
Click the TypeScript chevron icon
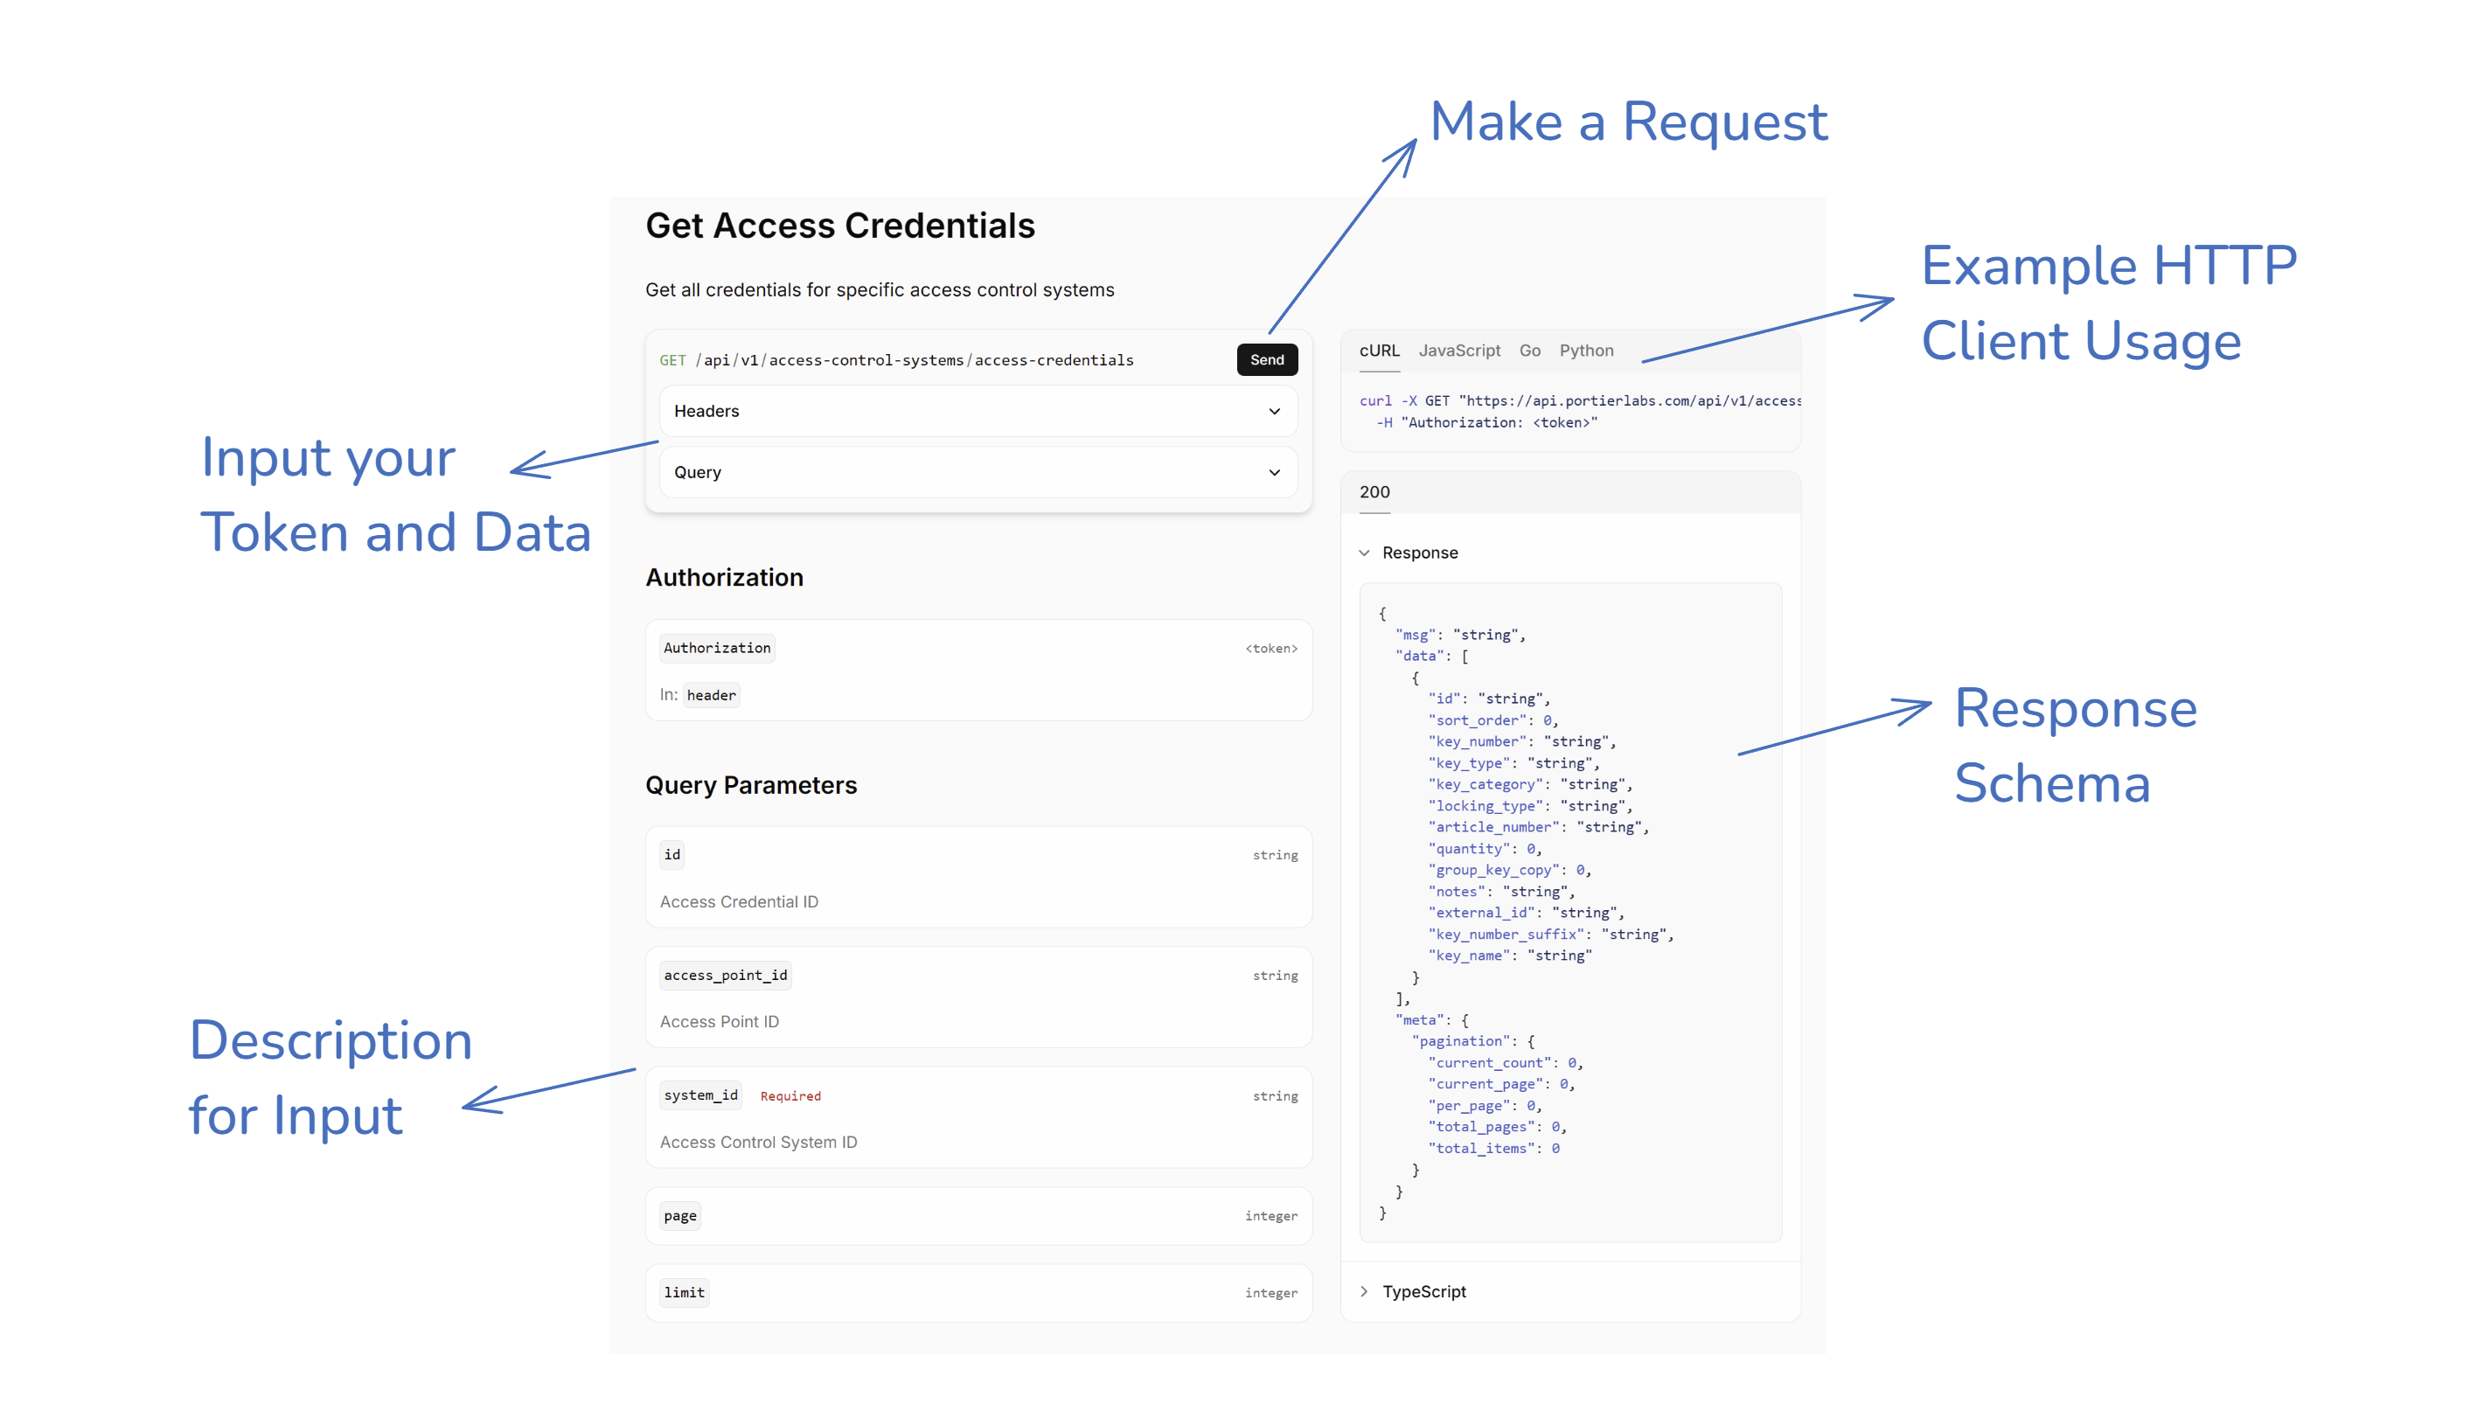pos(1365,1290)
